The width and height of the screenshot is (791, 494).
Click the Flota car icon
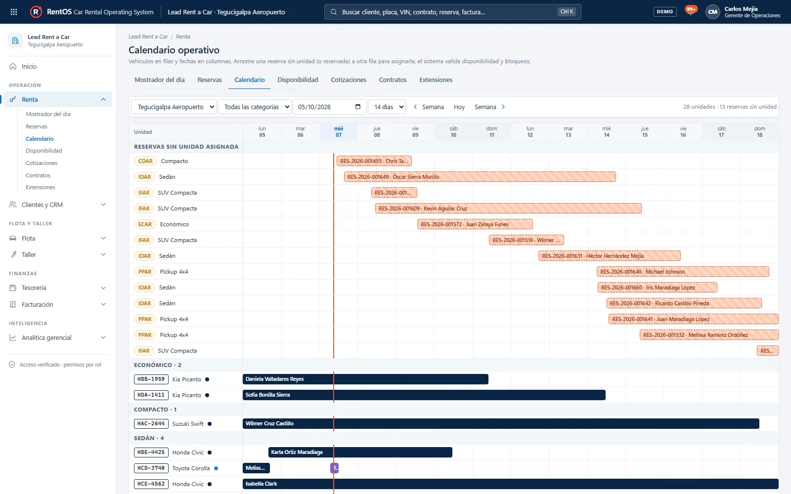[13, 238]
